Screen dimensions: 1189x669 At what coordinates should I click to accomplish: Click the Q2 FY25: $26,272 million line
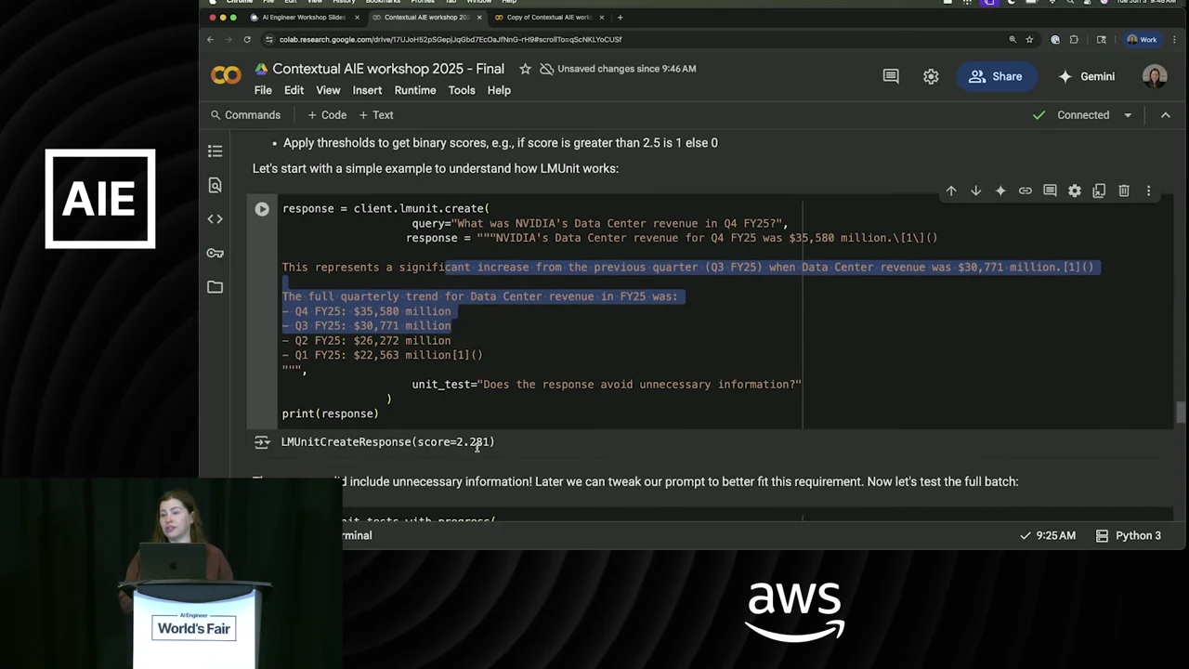point(366,341)
